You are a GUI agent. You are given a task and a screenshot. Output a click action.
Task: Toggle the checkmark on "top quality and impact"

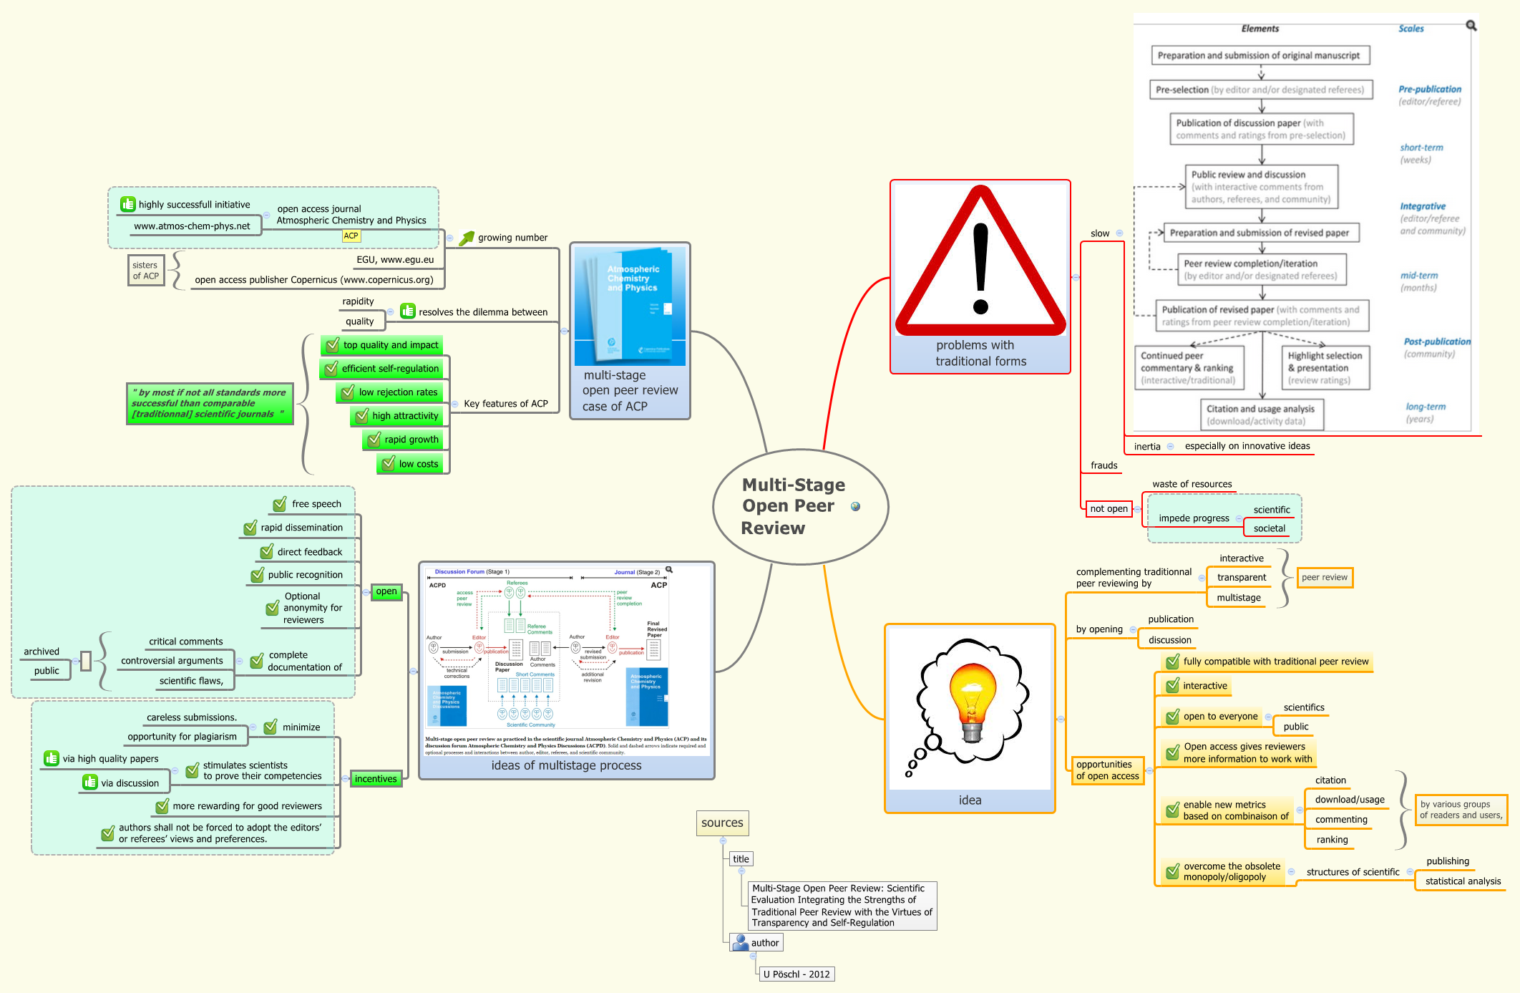point(332,345)
